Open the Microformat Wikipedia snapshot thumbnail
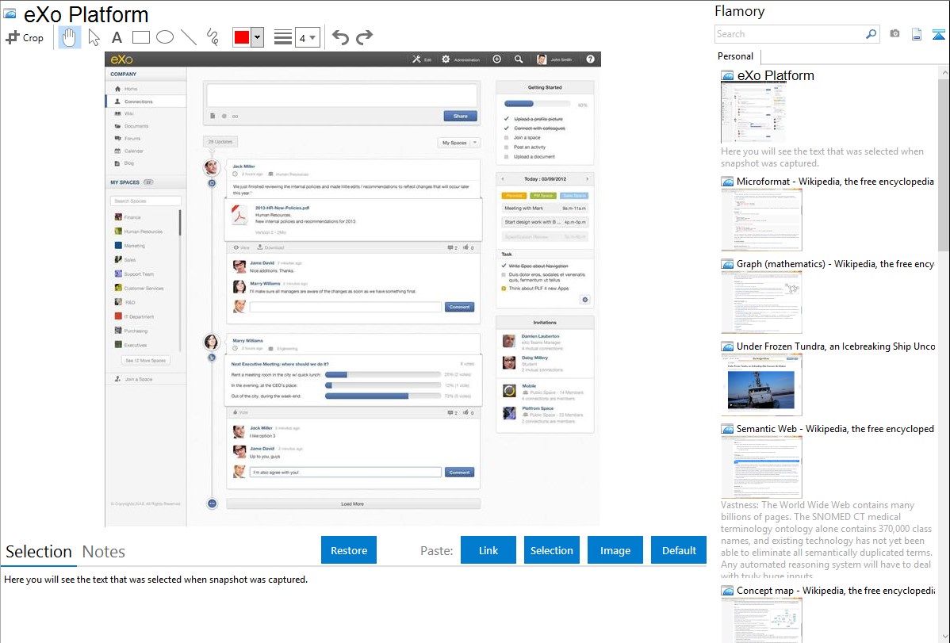This screenshot has width=950, height=643. pyautogui.click(x=761, y=220)
